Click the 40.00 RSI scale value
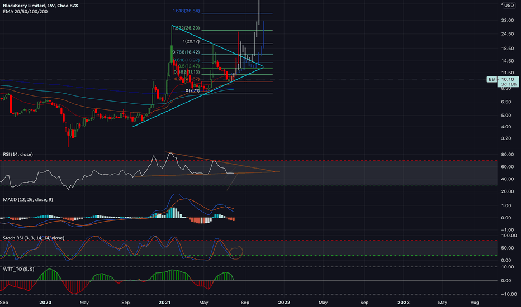The width and height of the screenshot is (521, 307). point(508,179)
